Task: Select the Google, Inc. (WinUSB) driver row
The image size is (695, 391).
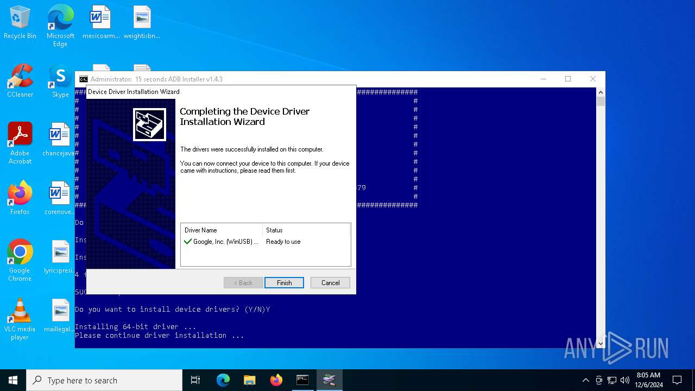Action: (x=266, y=242)
